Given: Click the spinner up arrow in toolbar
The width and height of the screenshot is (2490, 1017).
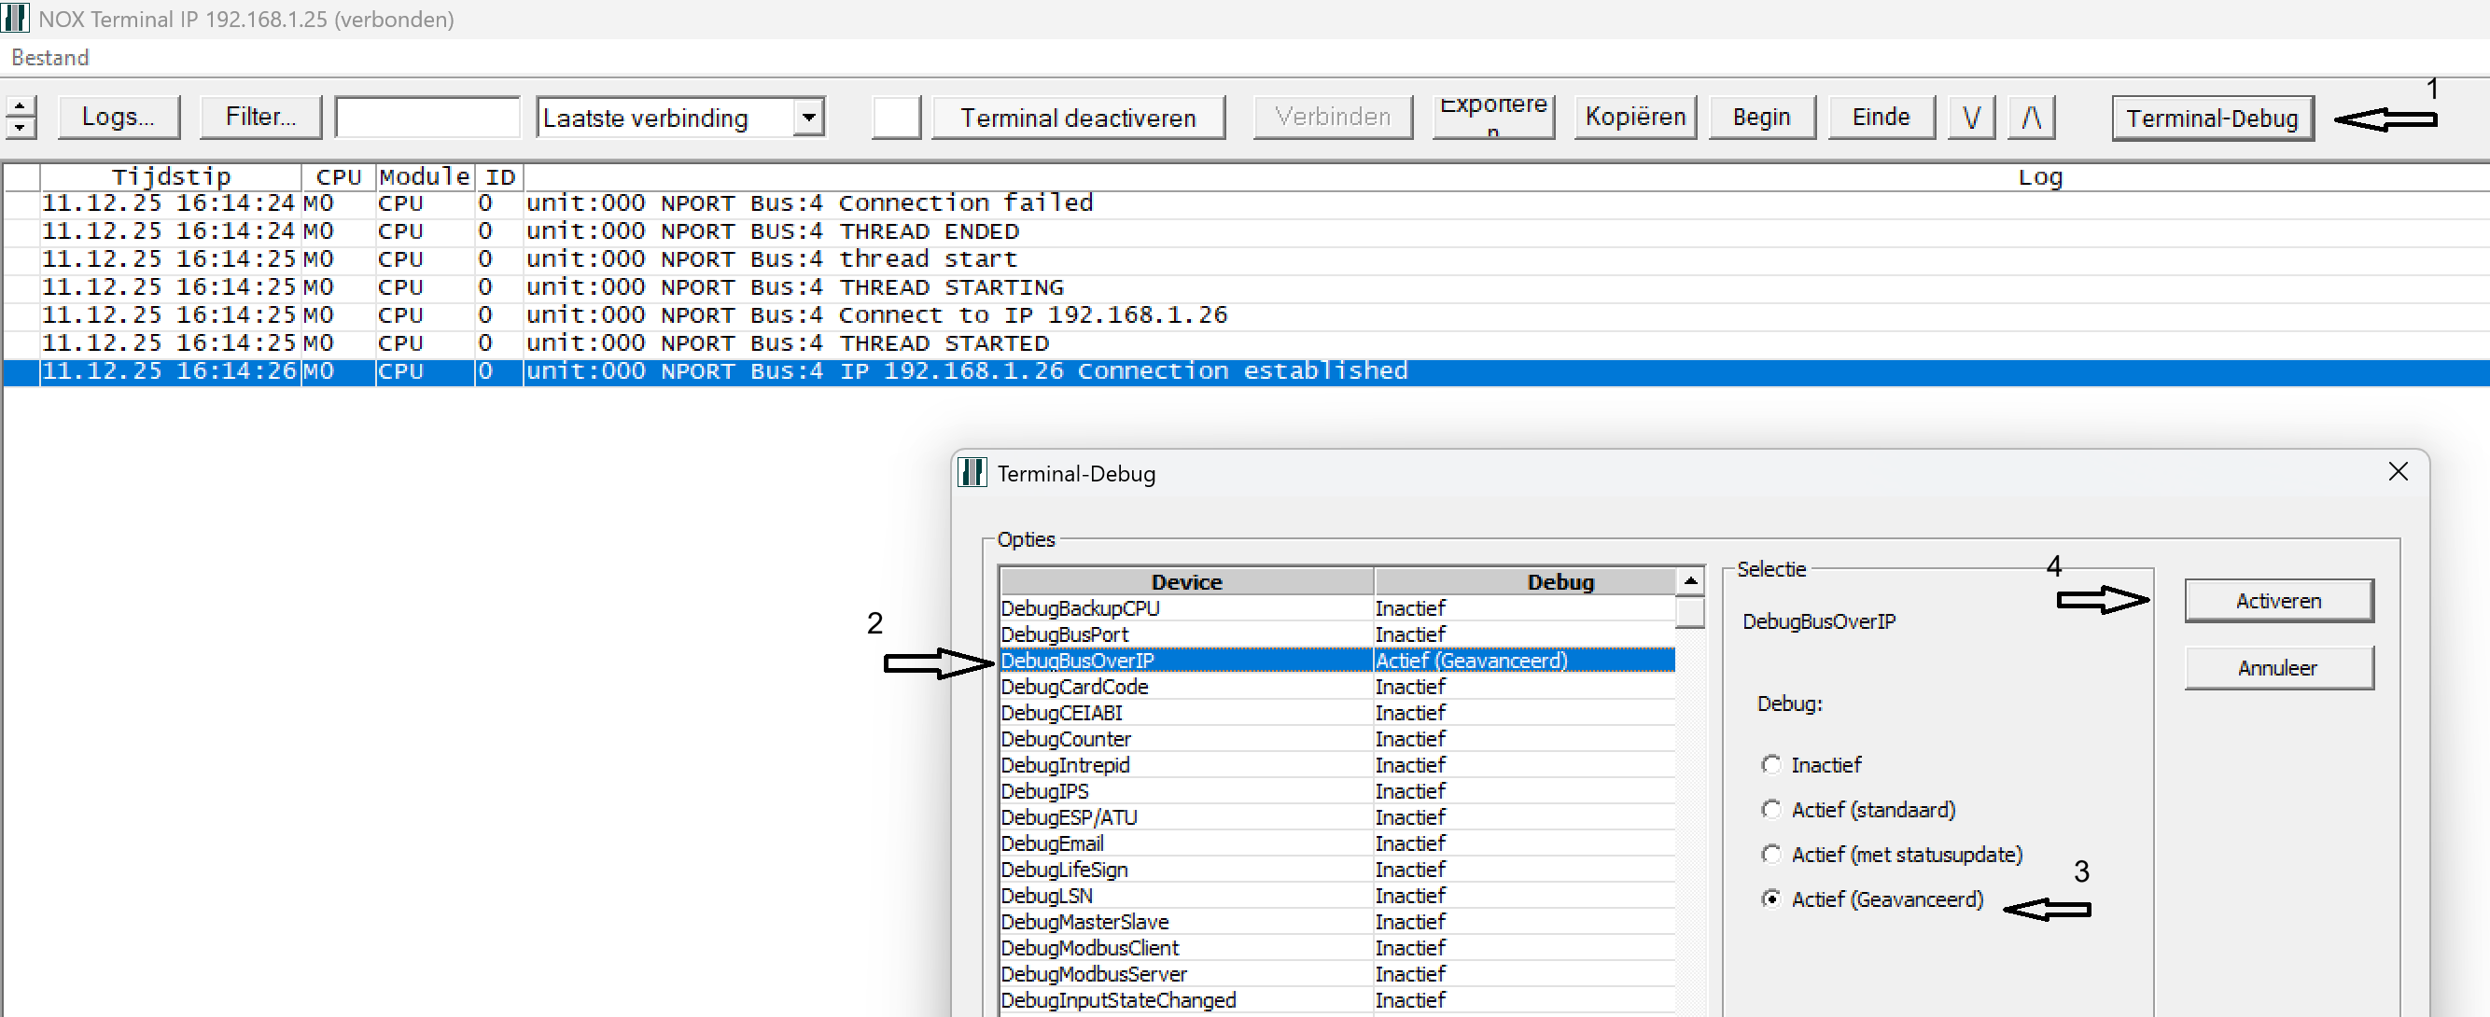Looking at the screenshot, I should (x=21, y=106).
